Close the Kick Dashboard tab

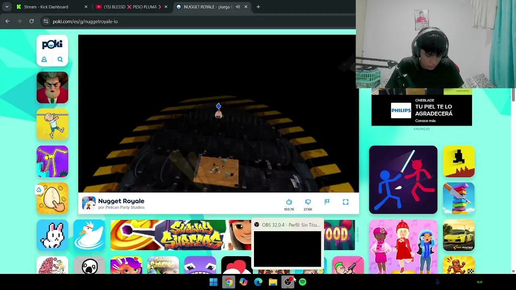tap(86, 7)
